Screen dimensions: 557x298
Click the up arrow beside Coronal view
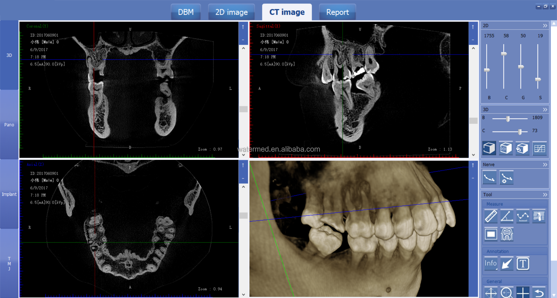click(x=243, y=27)
